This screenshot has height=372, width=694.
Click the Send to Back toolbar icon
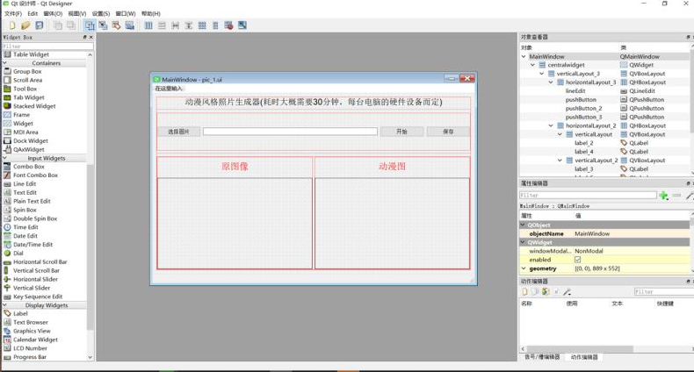point(58,25)
